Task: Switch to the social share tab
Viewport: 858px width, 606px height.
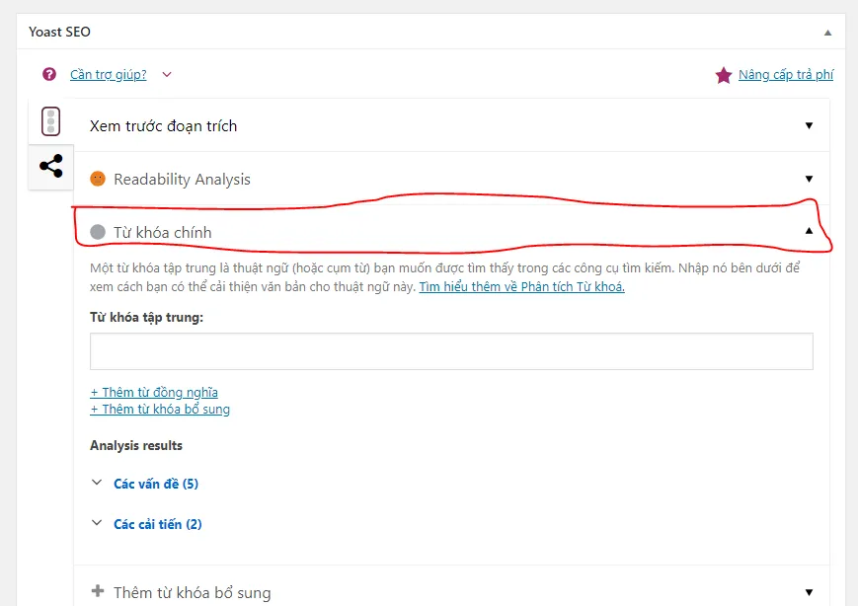Action: coord(51,166)
